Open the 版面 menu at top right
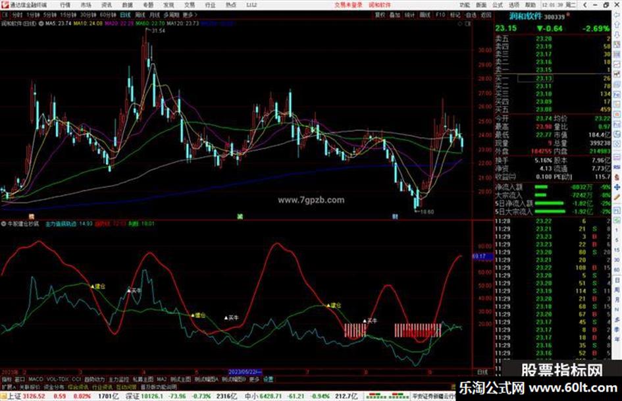The width and height of the screenshot is (622, 401). pyautogui.click(x=482, y=5)
